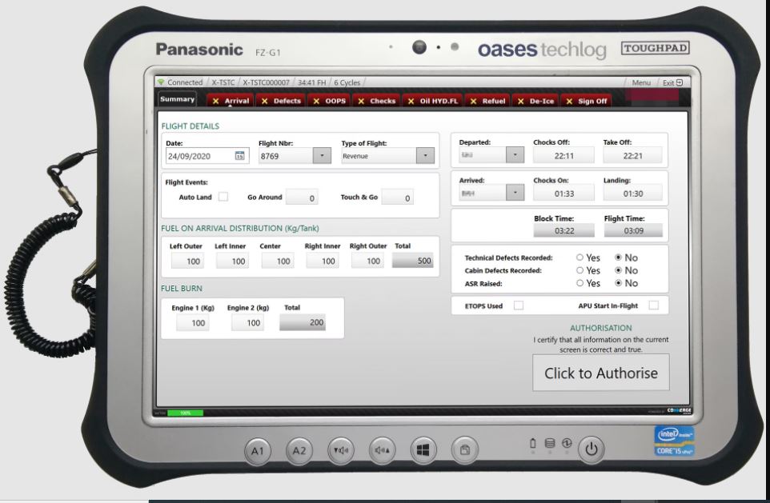Go to the OOPS tab

[x=330, y=101]
